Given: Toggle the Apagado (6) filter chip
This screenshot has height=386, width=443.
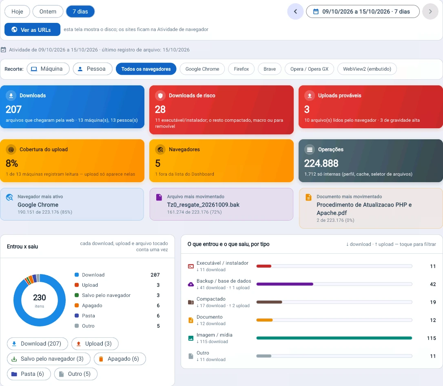Looking at the screenshot, I should point(120,359).
